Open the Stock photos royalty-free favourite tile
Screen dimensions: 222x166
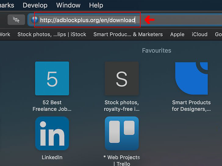click(122, 78)
